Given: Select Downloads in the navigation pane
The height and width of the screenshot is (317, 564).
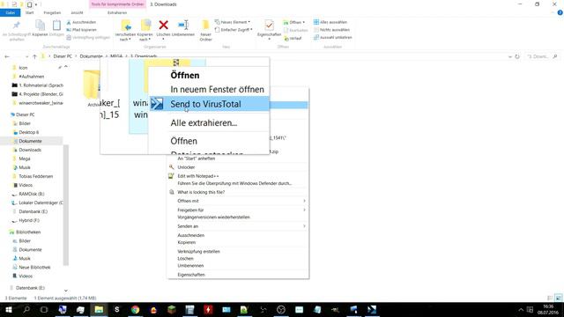Looking at the screenshot, I should [30, 150].
